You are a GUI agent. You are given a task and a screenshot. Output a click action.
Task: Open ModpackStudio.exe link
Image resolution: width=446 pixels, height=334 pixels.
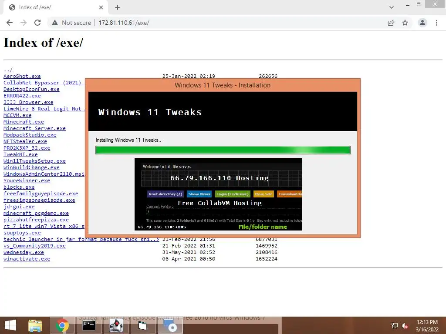30,135
